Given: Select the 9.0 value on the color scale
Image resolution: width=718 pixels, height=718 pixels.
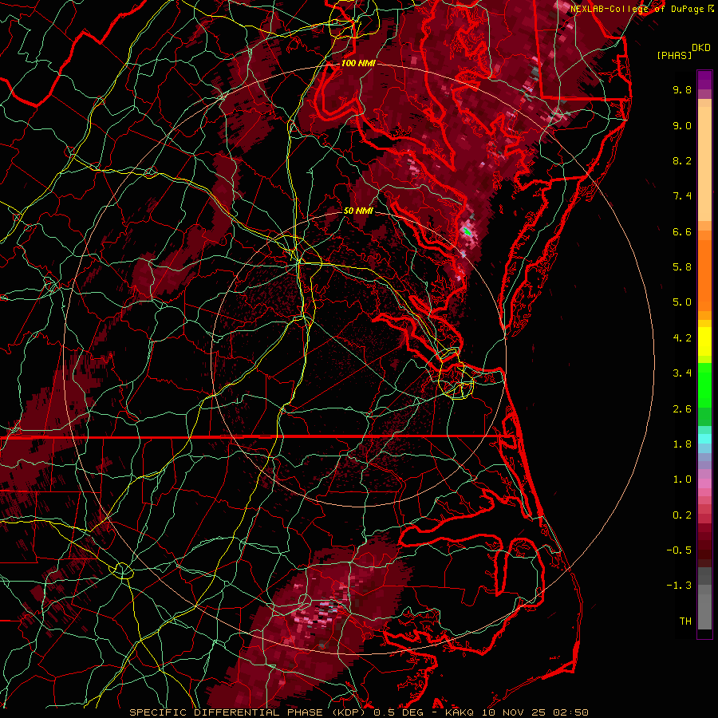Looking at the screenshot, I should coord(682,125).
